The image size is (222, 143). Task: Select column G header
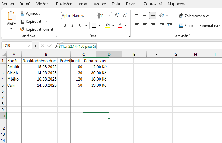(x=176, y=55)
